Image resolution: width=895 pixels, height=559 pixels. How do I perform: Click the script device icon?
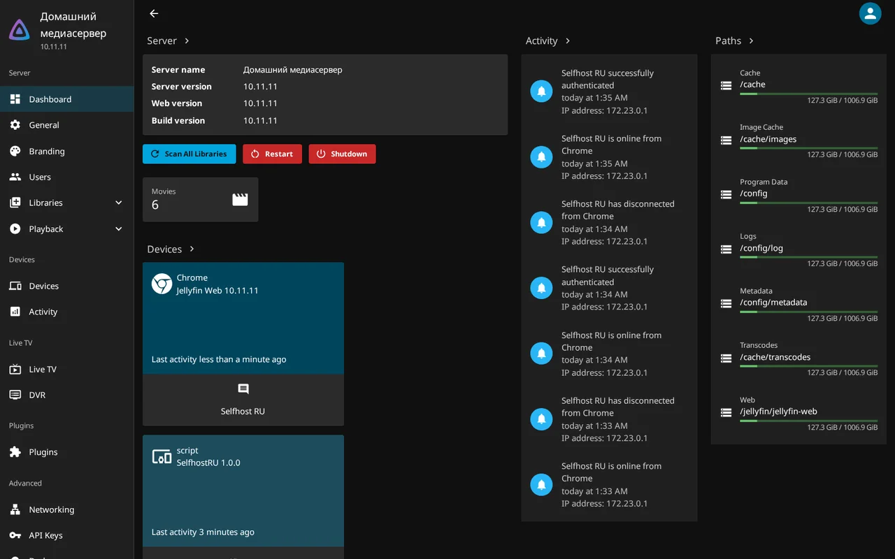pyautogui.click(x=162, y=457)
